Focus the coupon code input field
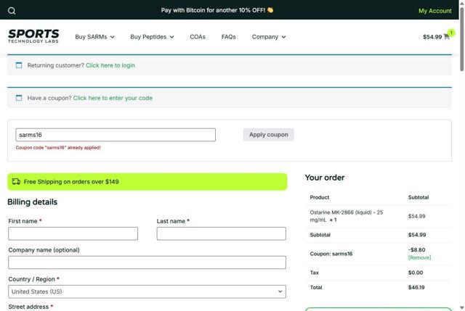 coord(116,135)
